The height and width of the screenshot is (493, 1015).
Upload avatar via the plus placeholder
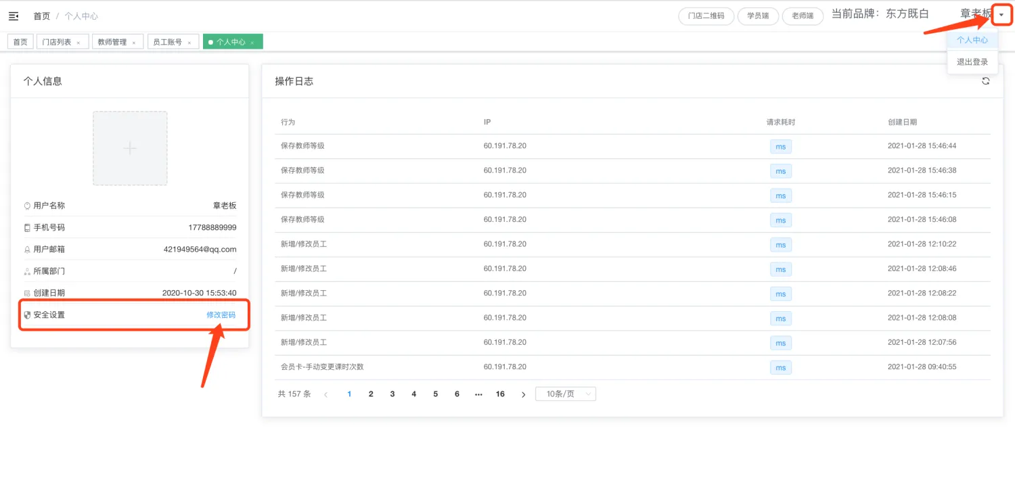coord(130,148)
